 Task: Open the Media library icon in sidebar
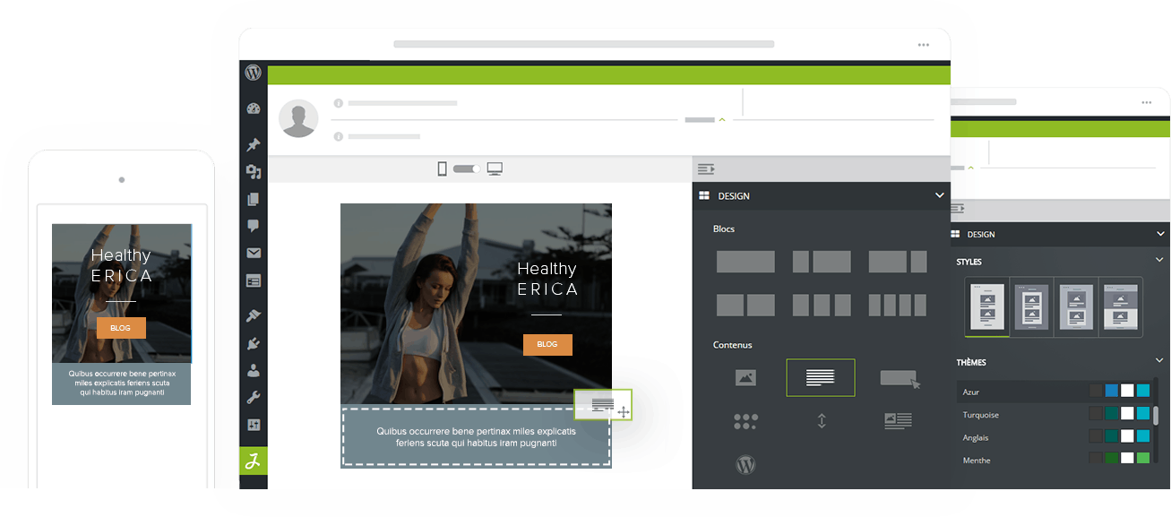coord(254,172)
